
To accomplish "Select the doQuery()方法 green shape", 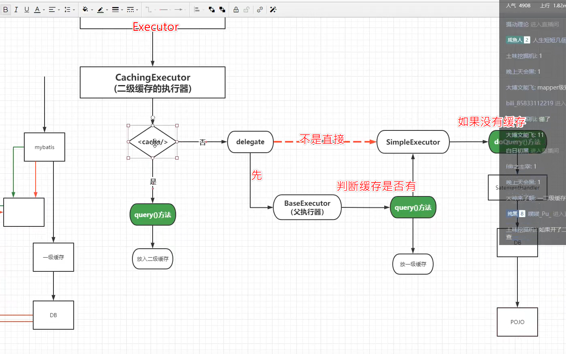I will pyautogui.click(x=517, y=142).
